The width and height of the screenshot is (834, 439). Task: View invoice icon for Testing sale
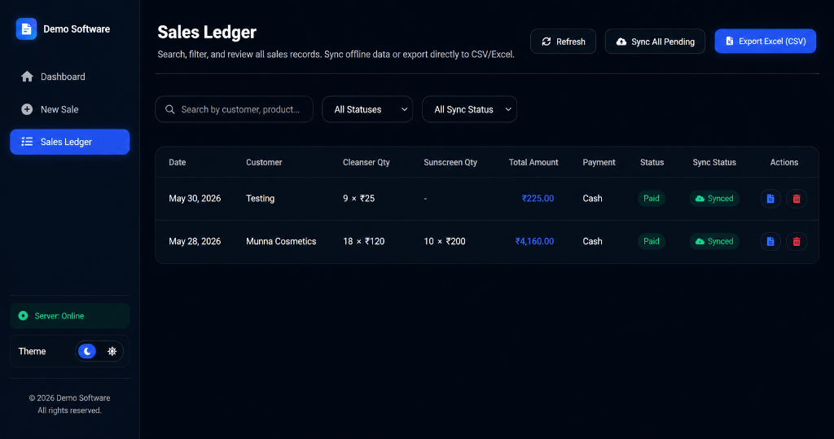[x=770, y=199]
